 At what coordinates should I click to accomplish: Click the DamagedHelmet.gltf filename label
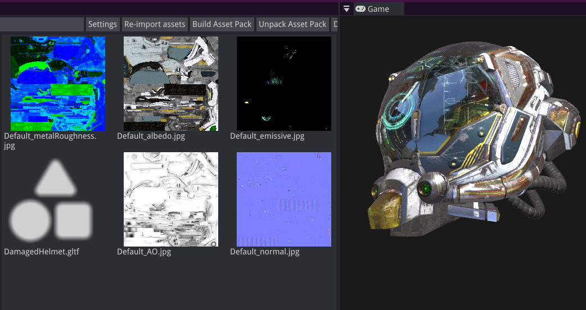[42, 252]
